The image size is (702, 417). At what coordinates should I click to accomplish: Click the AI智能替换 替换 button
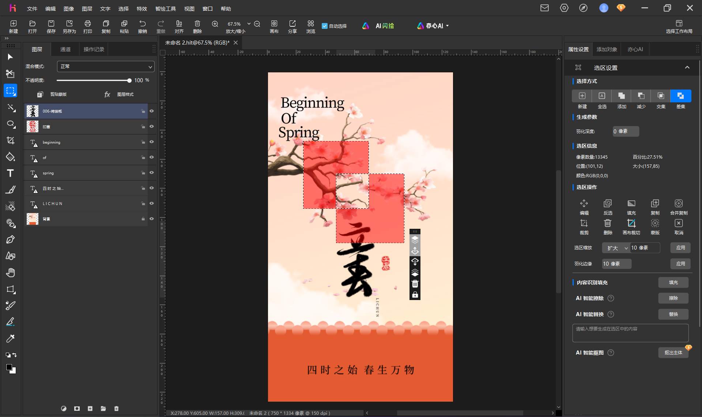coord(673,314)
